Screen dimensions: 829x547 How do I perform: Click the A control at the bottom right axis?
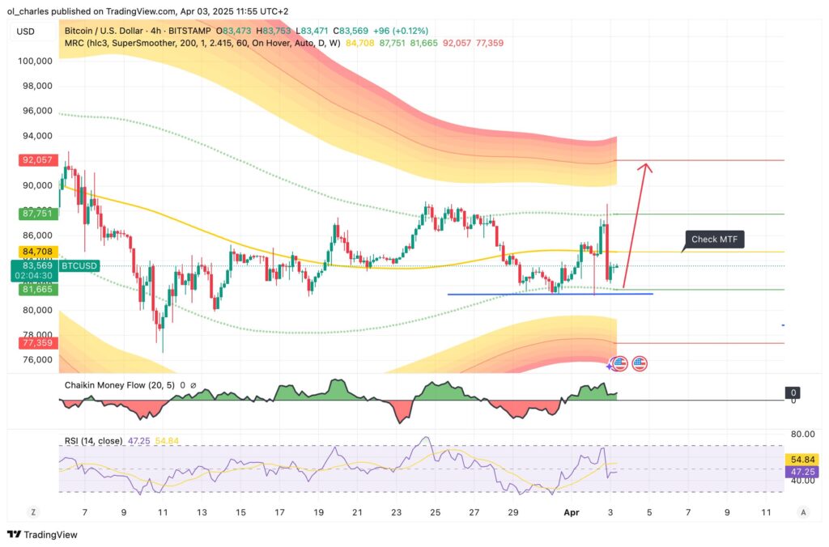click(x=803, y=512)
